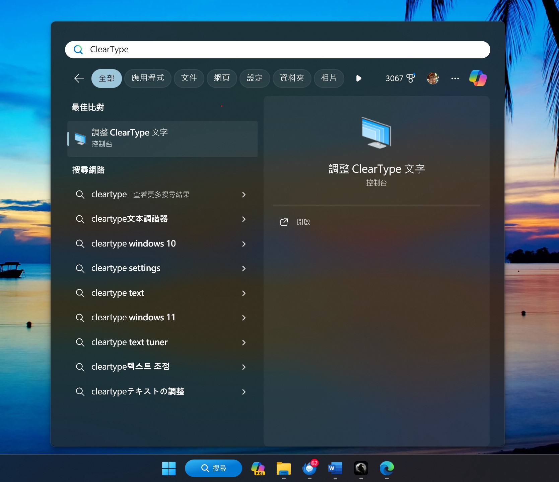Viewport: 559px width, 482px height.
Task: Open Word from the taskbar
Action: point(335,468)
